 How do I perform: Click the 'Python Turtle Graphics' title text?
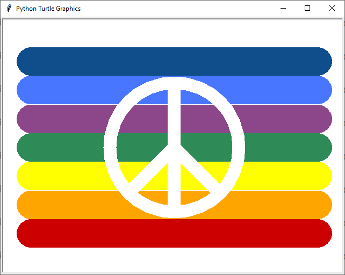(x=48, y=9)
